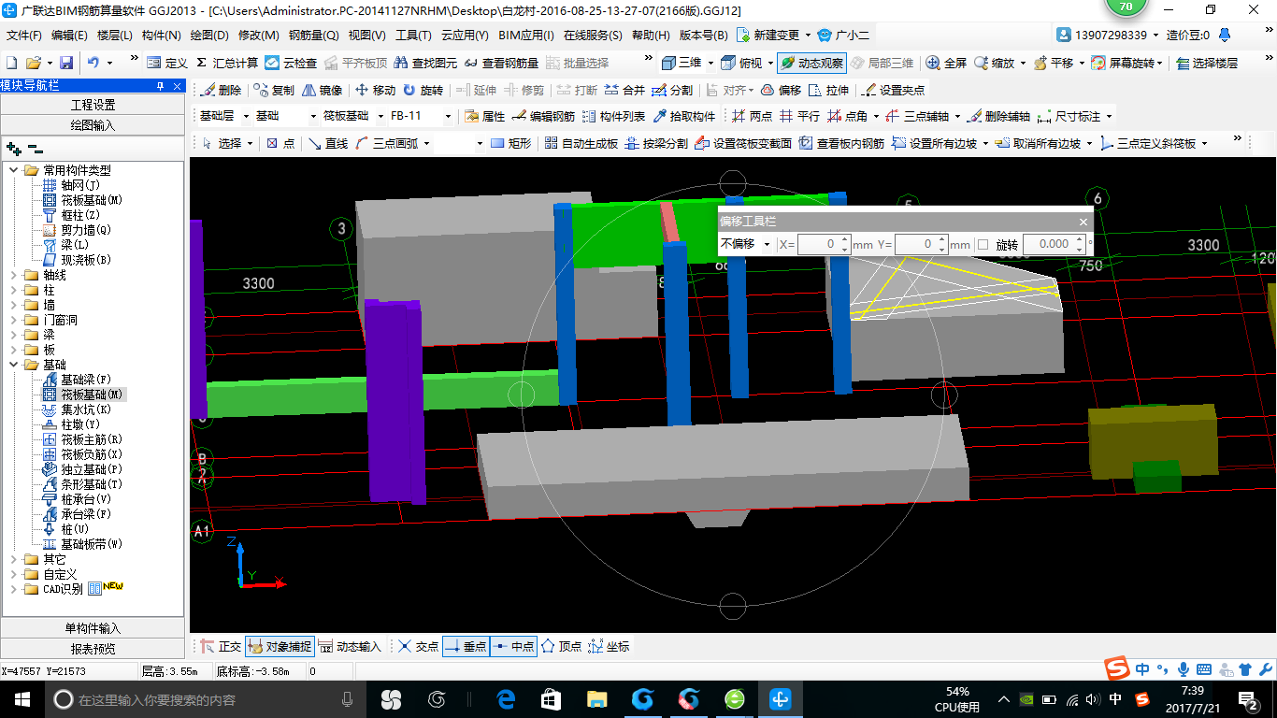Click 汇总计算 sum calculation tool
The width and height of the screenshot is (1277, 718).
point(227,63)
